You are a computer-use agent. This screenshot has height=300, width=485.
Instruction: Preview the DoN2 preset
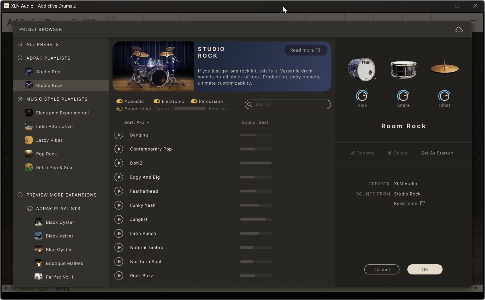(119, 163)
